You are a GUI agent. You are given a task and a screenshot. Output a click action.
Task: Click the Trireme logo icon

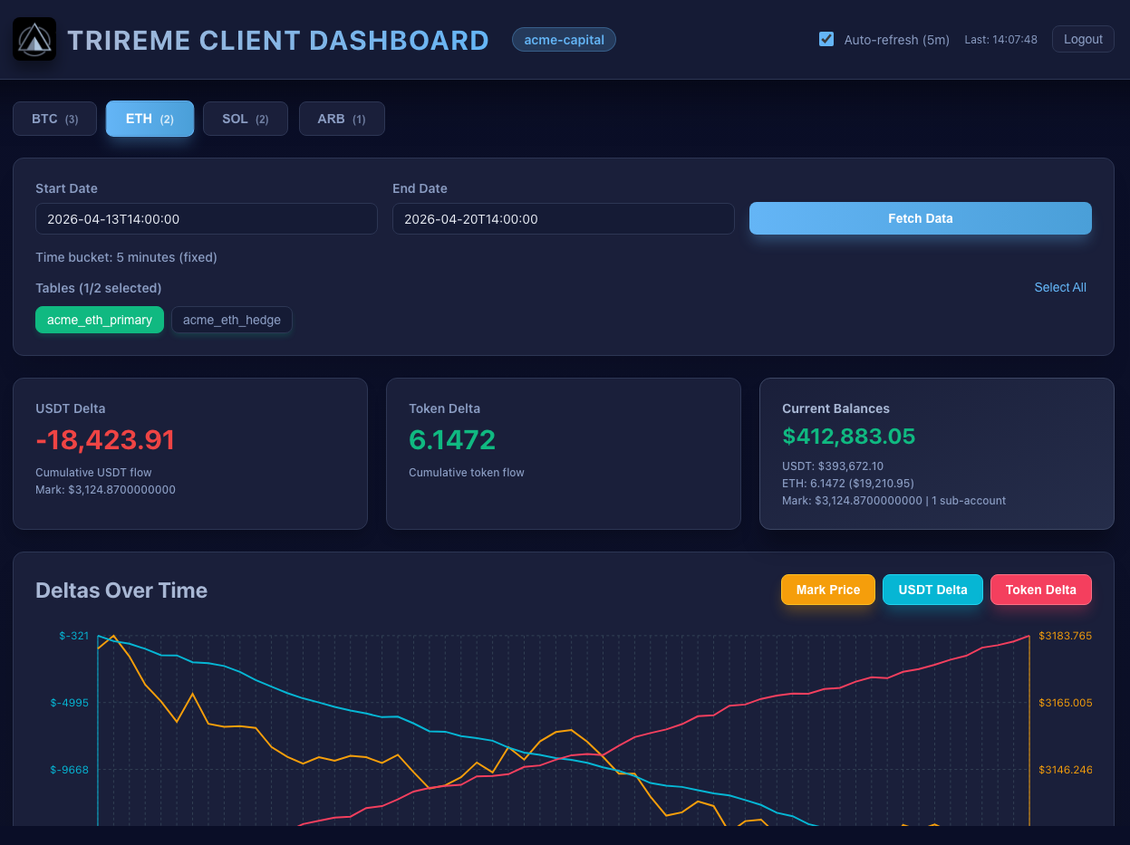(x=34, y=40)
